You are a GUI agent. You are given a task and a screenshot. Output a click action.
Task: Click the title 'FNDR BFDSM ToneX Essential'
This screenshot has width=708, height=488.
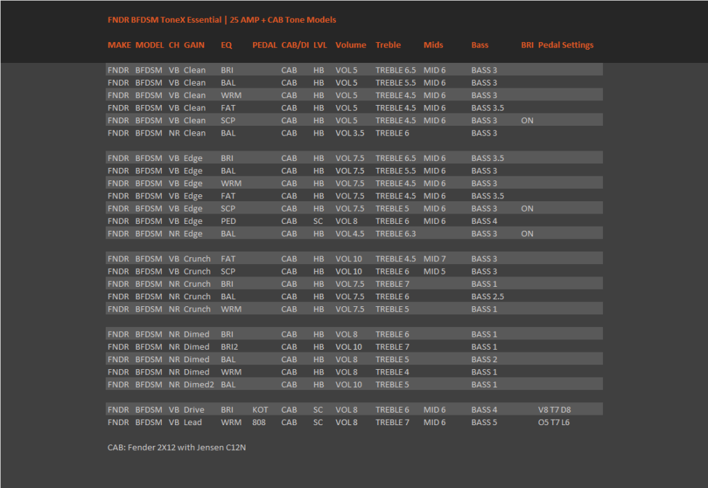click(x=165, y=20)
